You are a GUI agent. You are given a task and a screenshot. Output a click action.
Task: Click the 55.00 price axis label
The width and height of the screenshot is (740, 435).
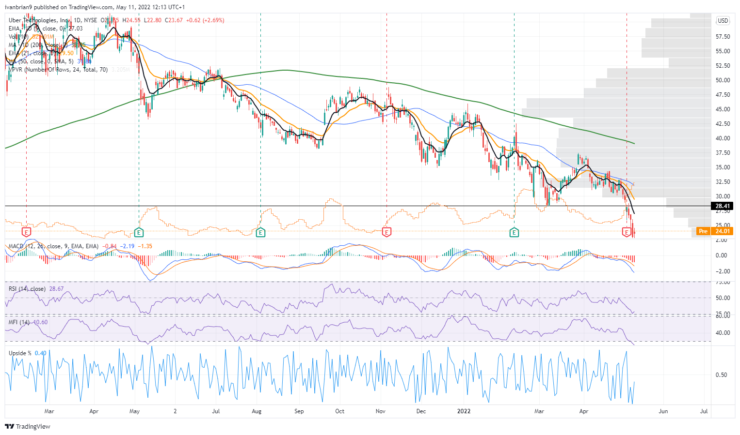pyautogui.click(x=723, y=51)
